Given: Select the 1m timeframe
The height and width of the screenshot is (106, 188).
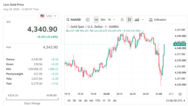Looking at the screenshot, I should (96, 20).
